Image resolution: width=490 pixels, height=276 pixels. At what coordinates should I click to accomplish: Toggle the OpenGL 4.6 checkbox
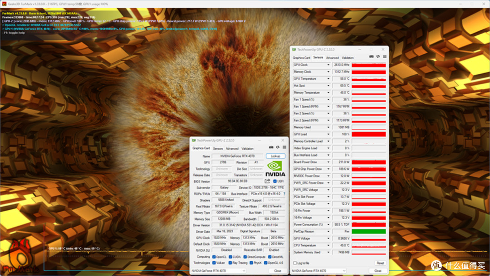[265, 263]
